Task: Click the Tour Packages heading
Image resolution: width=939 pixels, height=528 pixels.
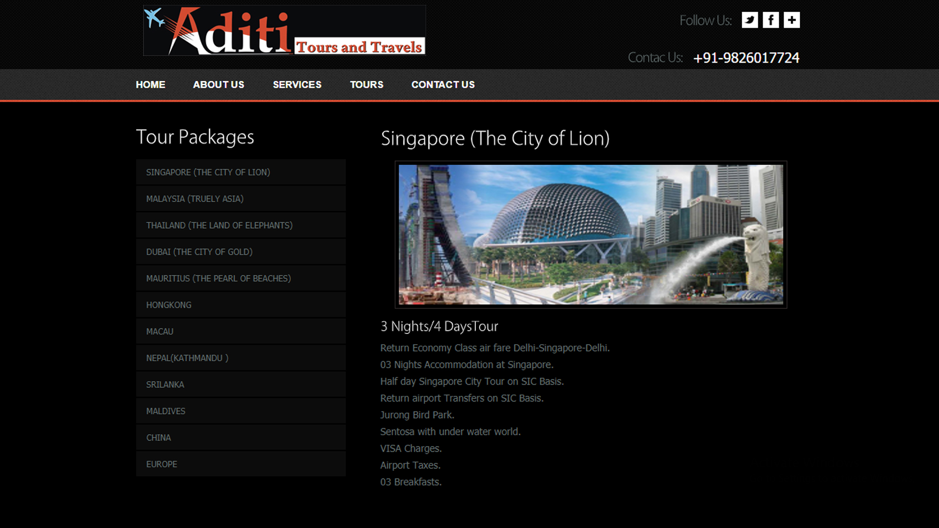Action: coord(195,137)
